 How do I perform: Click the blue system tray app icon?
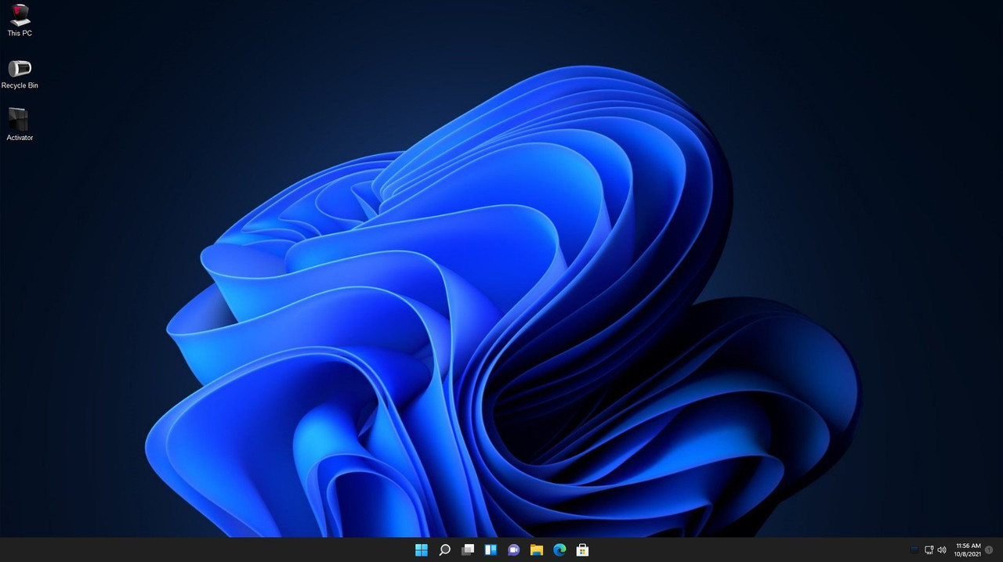tap(914, 549)
